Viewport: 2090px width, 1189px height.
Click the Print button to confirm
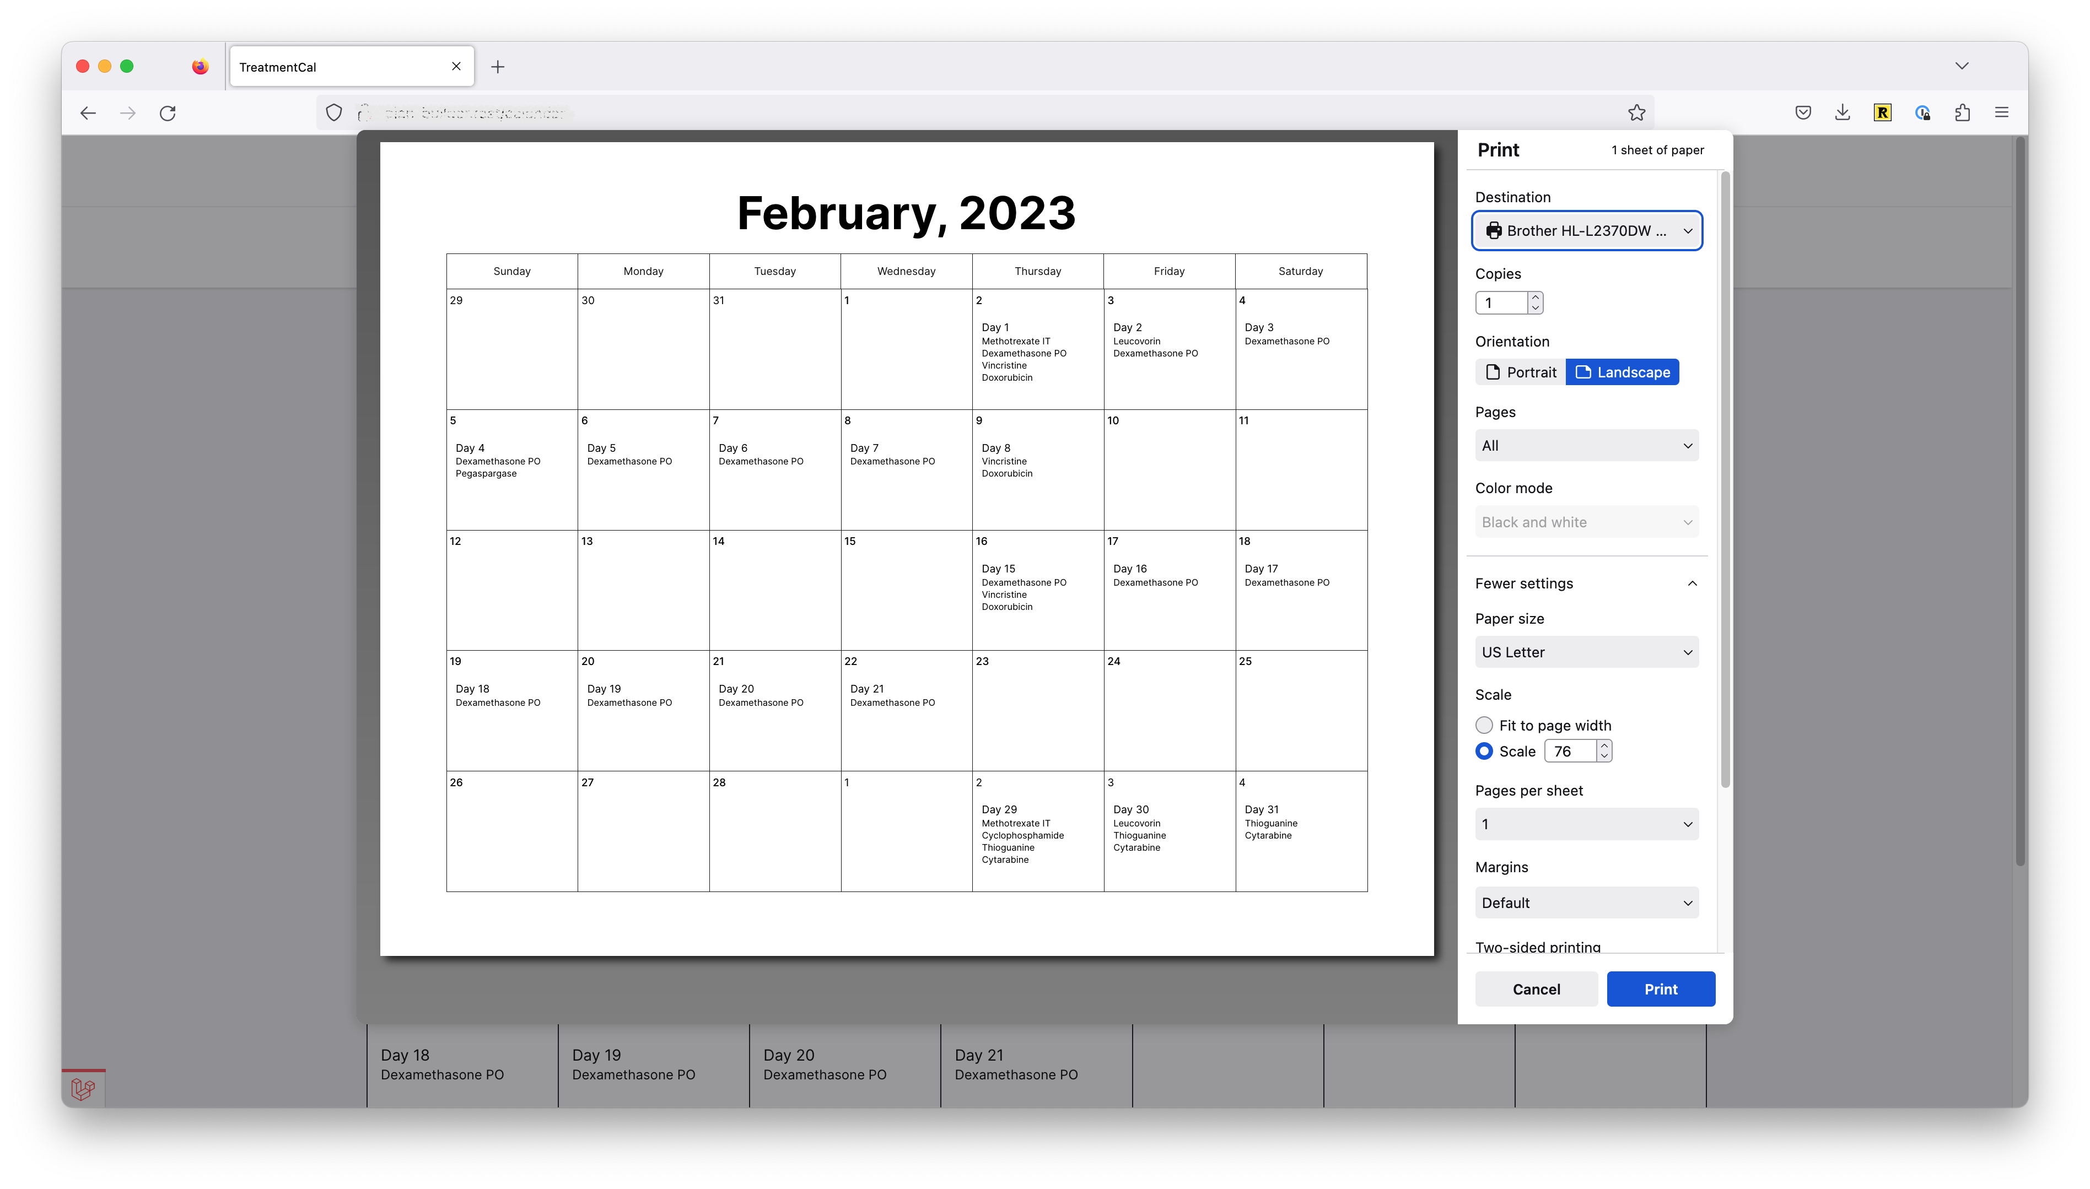coord(1660,988)
